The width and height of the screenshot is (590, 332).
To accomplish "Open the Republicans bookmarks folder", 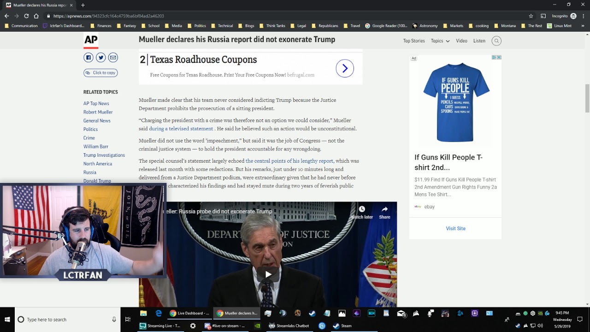I will pyautogui.click(x=325, y=26).
